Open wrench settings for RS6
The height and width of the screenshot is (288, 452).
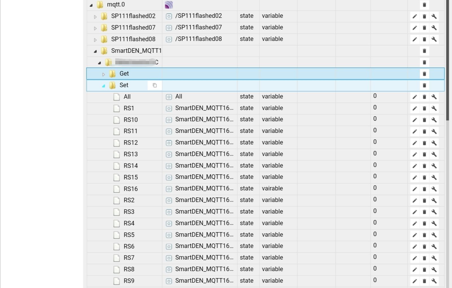click(434, 247)
